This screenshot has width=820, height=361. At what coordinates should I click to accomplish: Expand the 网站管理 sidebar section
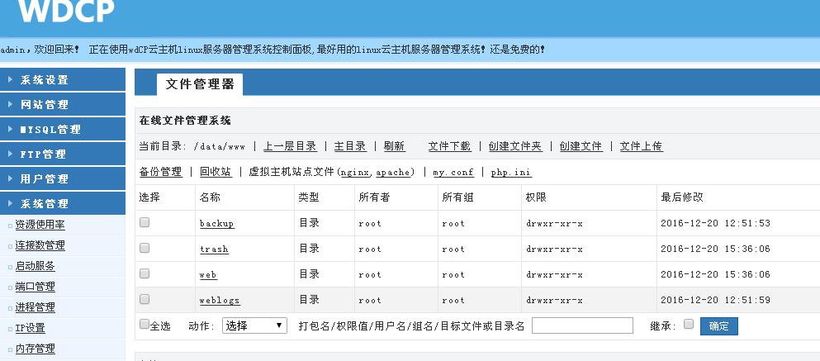pyautogui.click(x=62, y=105)
